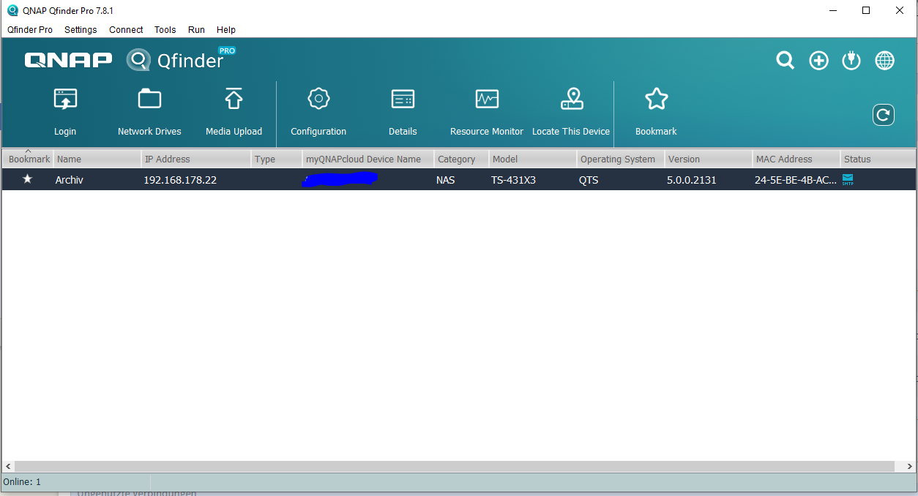This screenshot has width=918, height=496.
Task: Minimize the Qfinder Pro window
Action: pos(833,11)
